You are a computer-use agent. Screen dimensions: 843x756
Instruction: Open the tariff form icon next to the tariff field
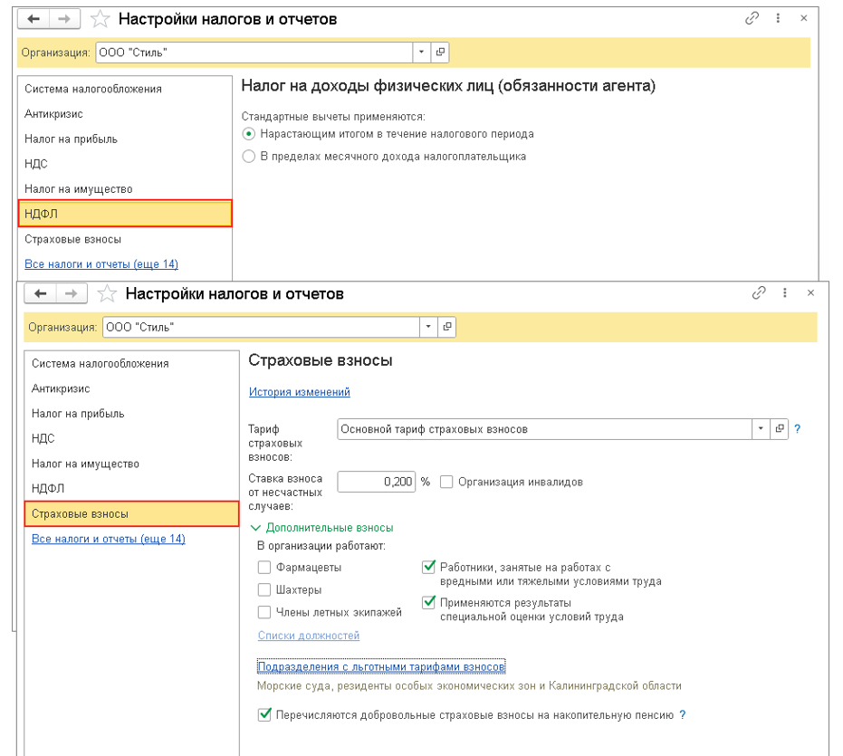pyautogui.click(x=778, y=429)
